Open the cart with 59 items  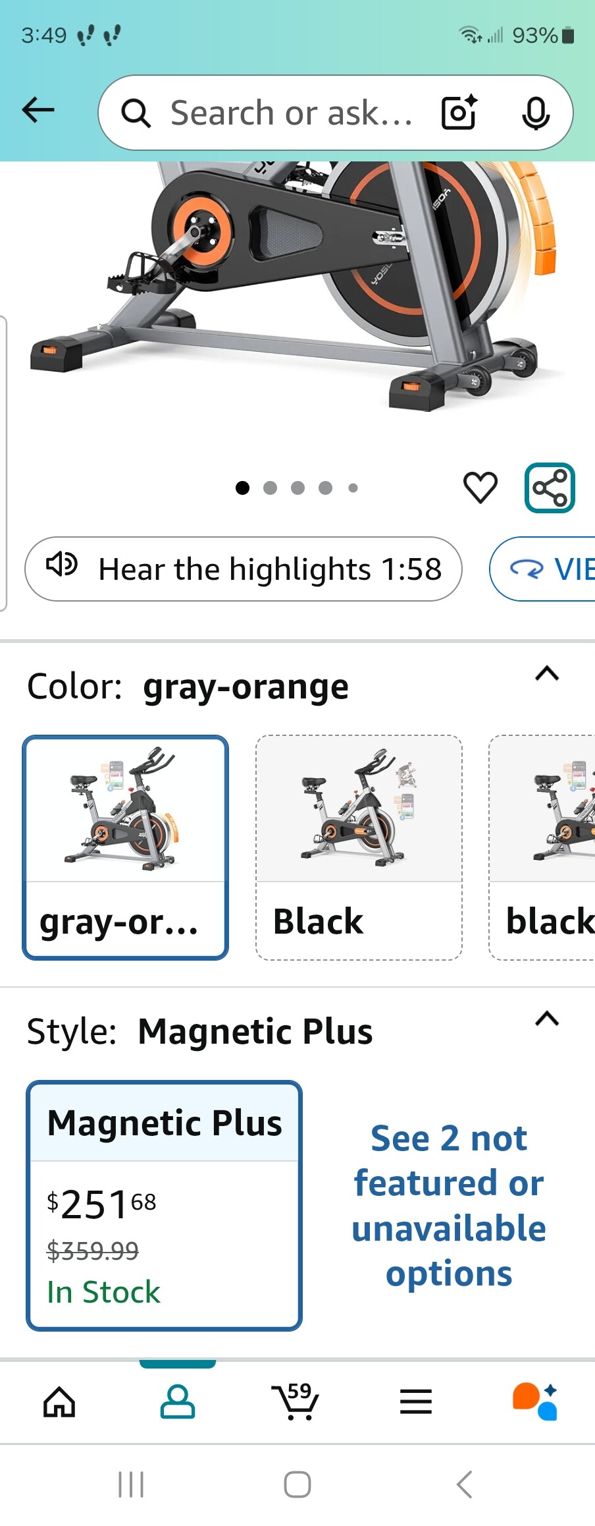point(296,1401)
